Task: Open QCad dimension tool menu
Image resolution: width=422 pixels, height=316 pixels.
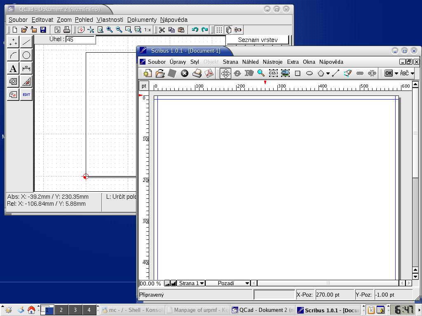Action: (26, 68)
